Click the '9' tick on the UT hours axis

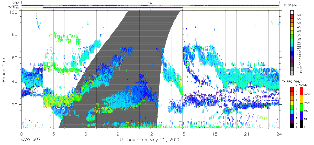coord(118,134)
